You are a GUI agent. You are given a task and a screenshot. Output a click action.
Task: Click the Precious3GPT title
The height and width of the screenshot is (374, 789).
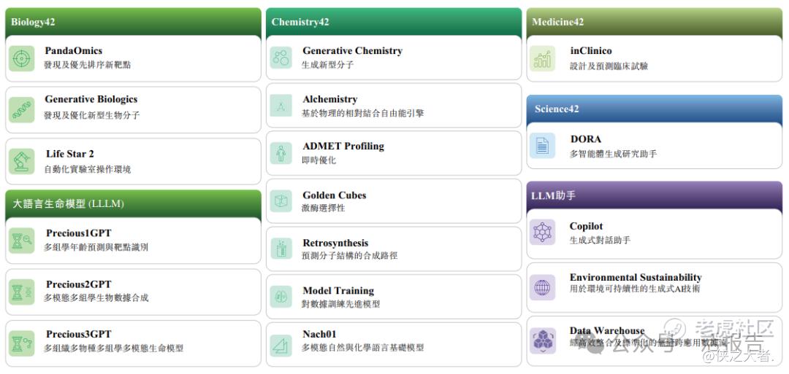[x=78, y=335]
